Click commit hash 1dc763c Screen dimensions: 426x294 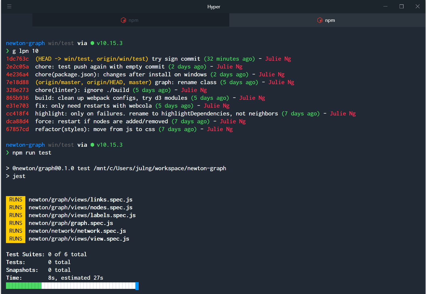18,59
